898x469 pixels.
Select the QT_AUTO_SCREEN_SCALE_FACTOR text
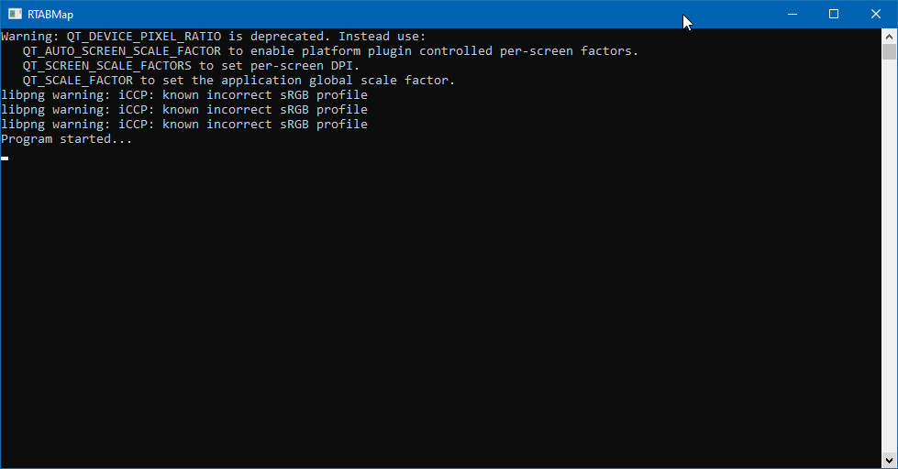coord(122,51)
